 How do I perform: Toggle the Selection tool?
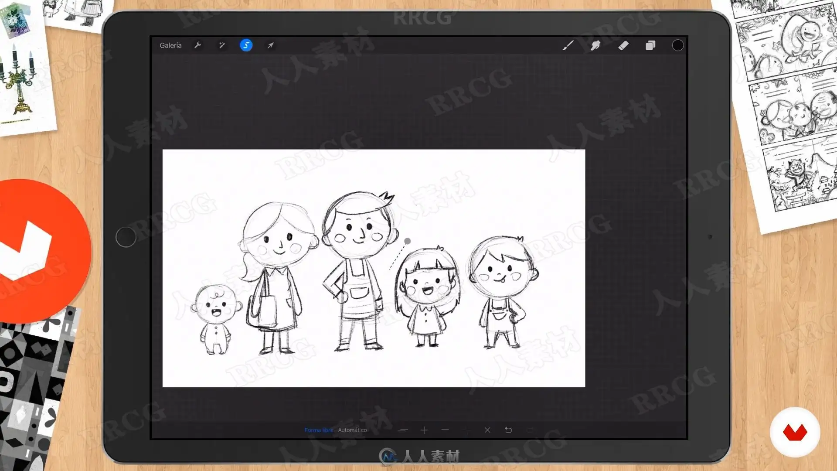[246, 45]
